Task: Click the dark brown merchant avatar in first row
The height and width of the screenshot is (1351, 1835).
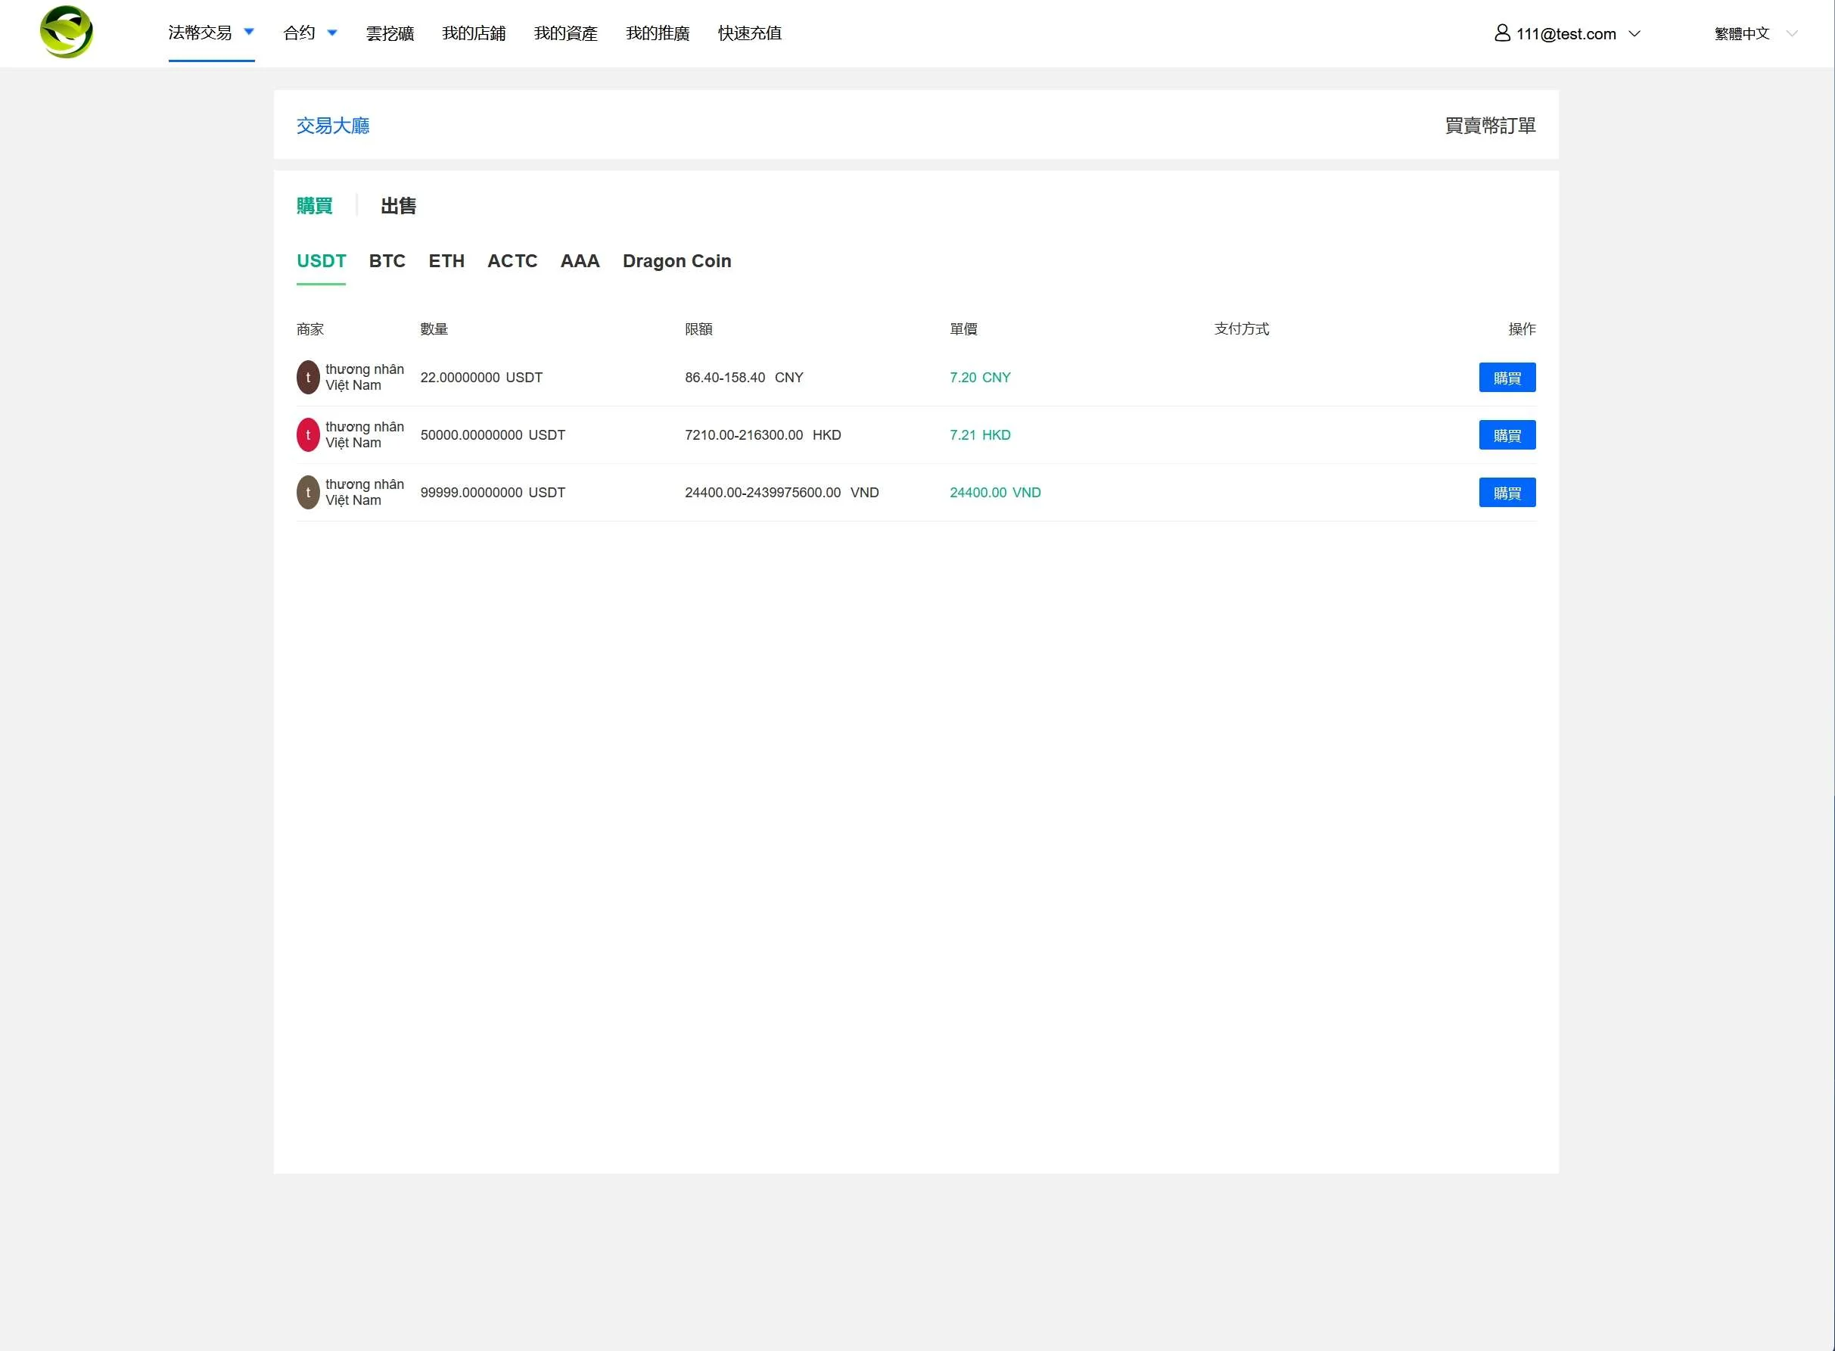Action: pyautogui.click(x=307, y=377)
